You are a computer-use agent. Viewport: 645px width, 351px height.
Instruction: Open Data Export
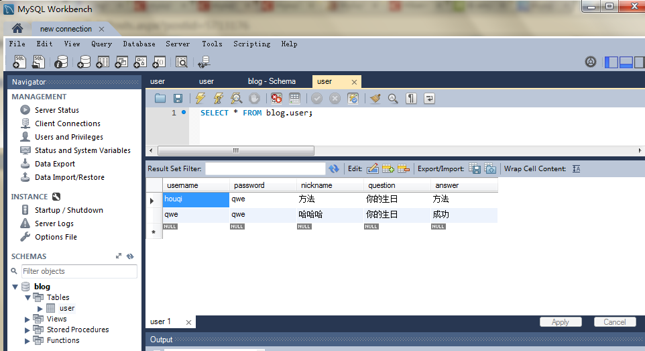55,164
